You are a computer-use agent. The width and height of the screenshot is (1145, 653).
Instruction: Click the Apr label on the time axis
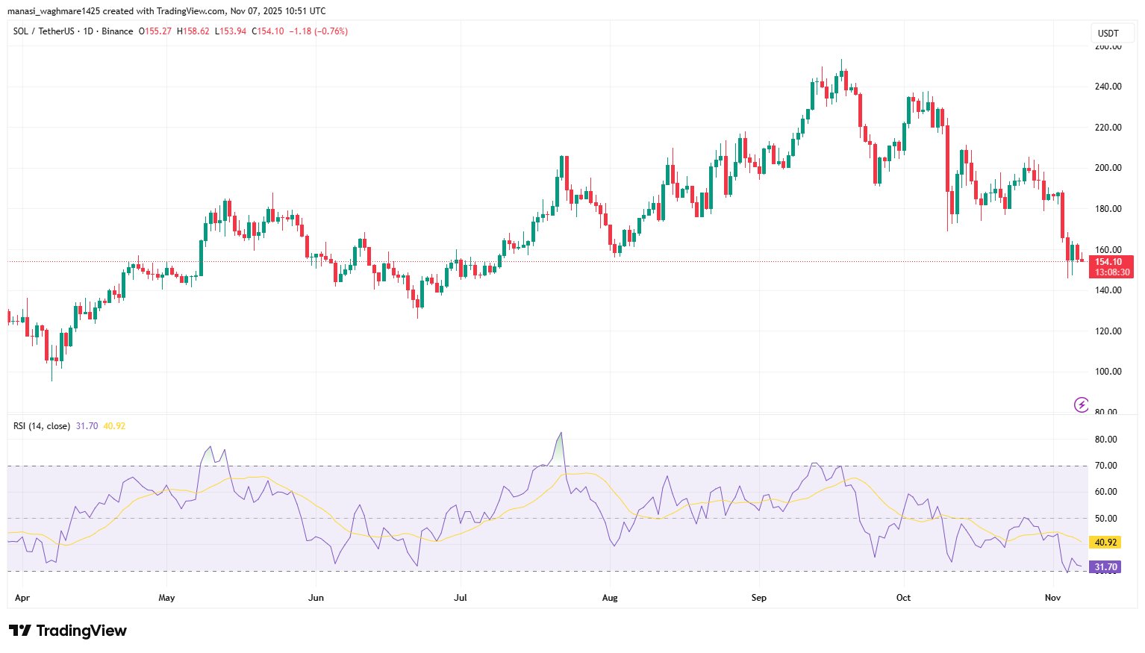click(x=22, y=598)
